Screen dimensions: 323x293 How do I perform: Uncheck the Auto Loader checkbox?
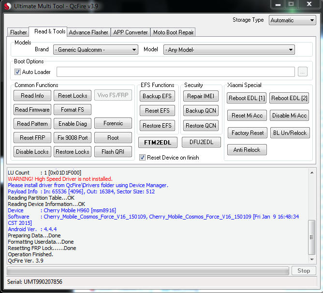(x=18, y=72)
